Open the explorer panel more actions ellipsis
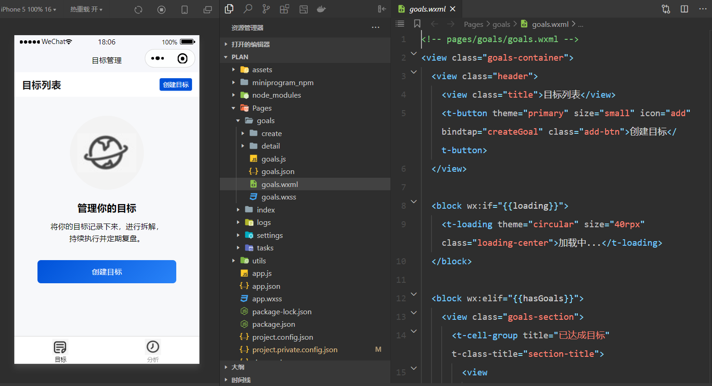 pos(376,27)
